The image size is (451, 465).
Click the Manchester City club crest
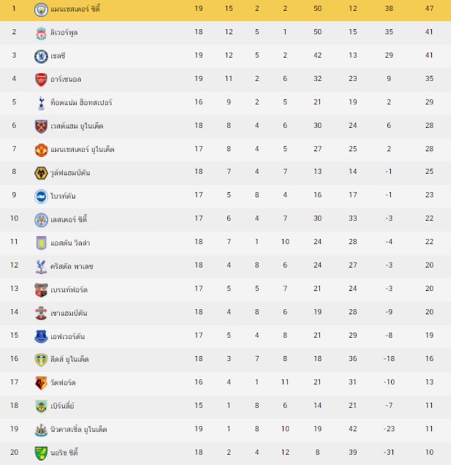coord(41,9)
